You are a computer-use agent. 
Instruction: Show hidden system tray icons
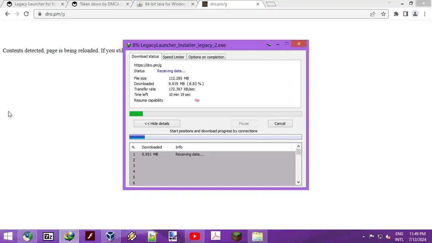point(363,237)
